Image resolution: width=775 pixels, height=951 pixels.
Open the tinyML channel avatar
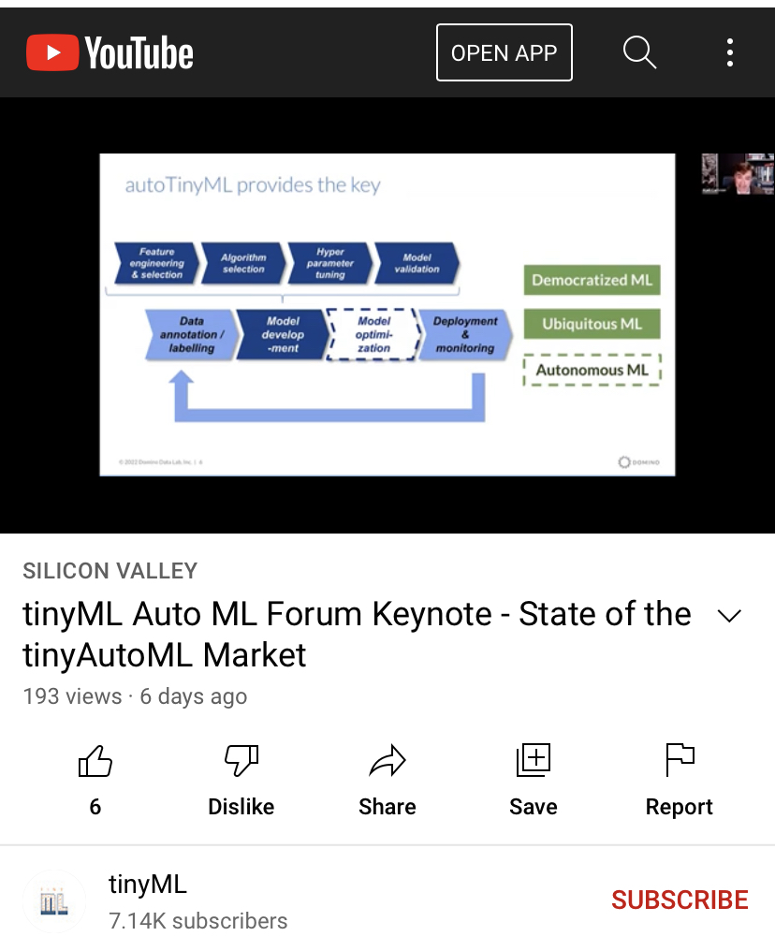coord(54,901)
